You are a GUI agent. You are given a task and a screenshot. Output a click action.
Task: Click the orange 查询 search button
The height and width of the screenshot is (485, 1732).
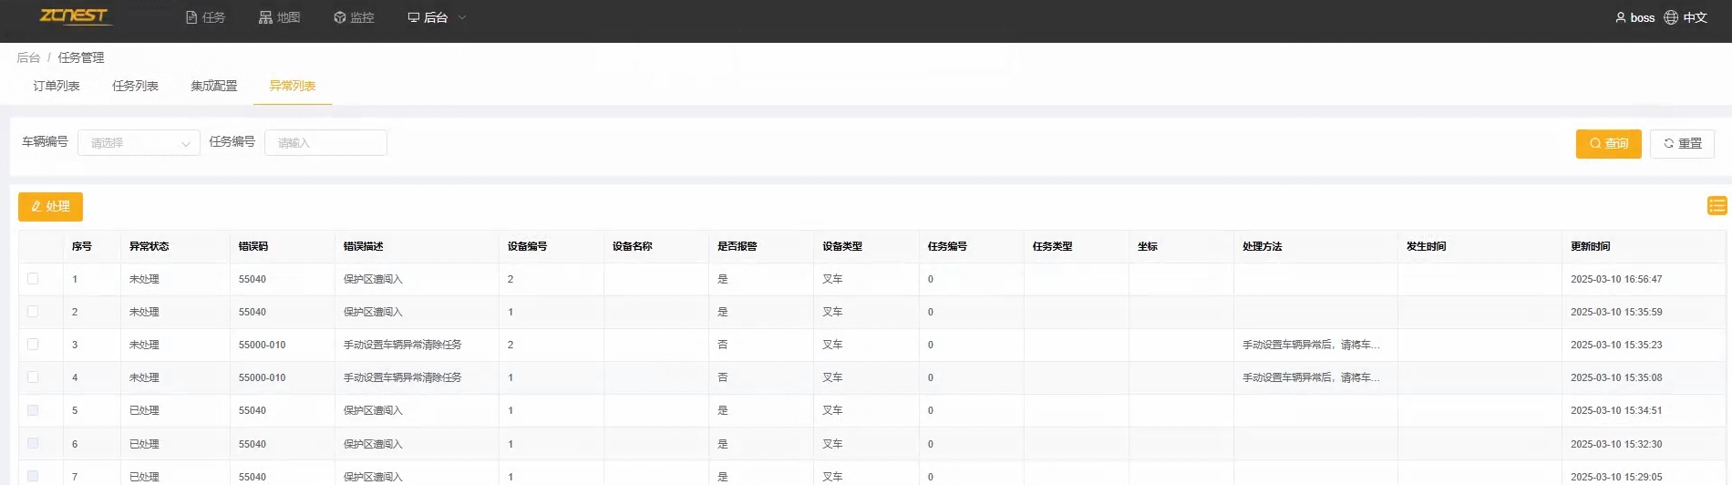tap(1608, 143)
